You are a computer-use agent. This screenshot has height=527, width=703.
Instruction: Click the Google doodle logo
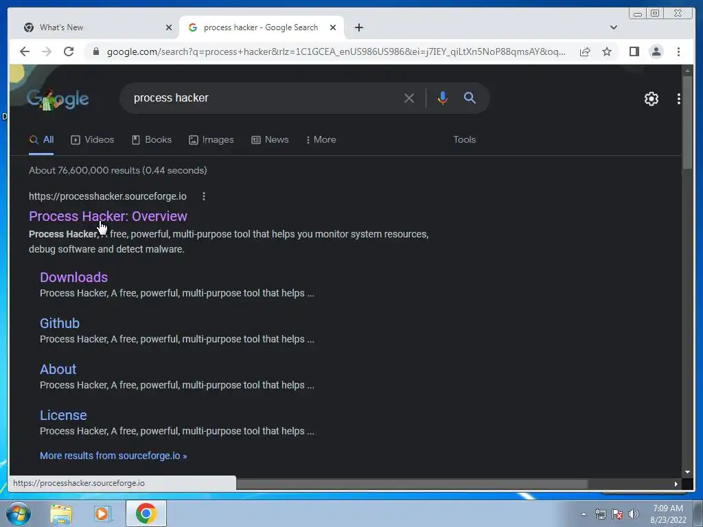[58, 99]
